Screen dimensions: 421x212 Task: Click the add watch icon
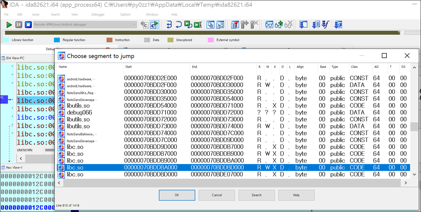pos(279,25)
